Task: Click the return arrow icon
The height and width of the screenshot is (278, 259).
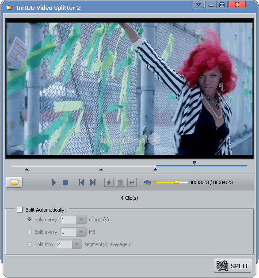Action: point(132,182)
